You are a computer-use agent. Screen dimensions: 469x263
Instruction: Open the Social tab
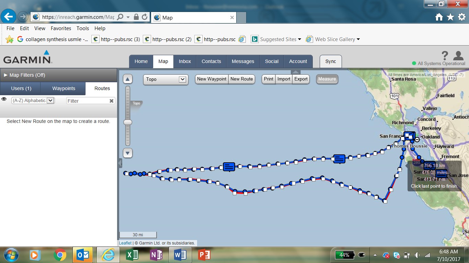(272, 62)
